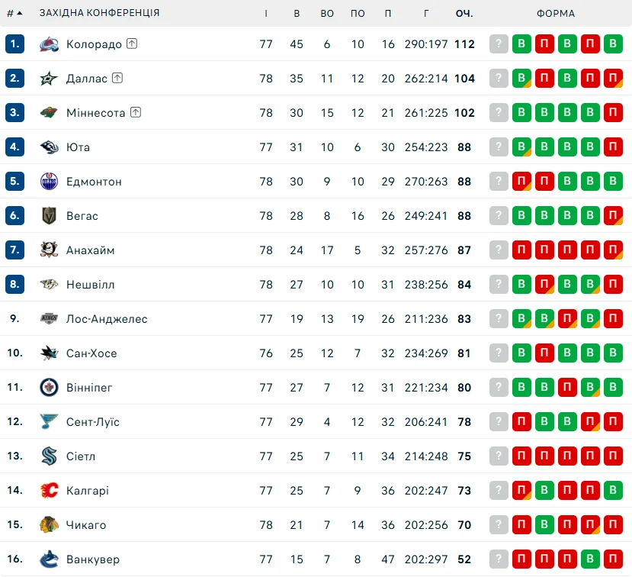Image resolution: width=632 pixels, height=577 pixels.
Task: Click the Seattle Kraken team logo
Action: pyautogui.click(x=49, y=456)
